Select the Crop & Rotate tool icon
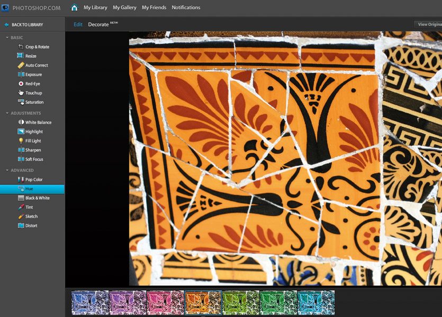 [21, 47]
